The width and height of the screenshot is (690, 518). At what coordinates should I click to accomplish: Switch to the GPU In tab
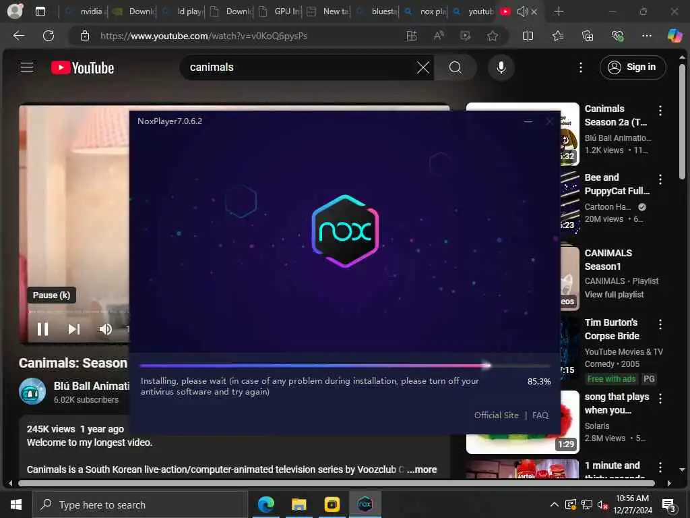[x=278, y=11]
